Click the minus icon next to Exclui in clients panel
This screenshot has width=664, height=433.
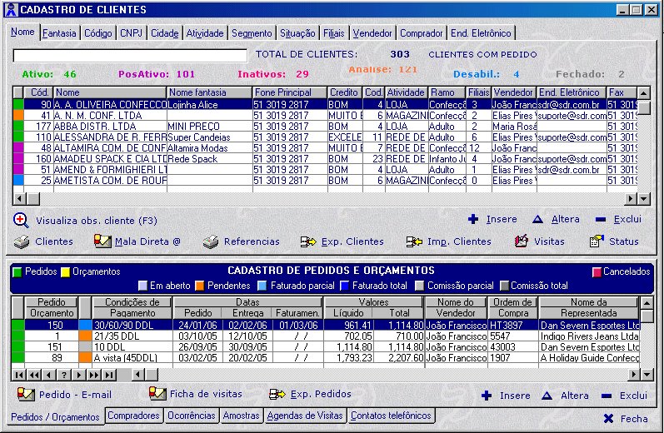(x=600, y=220)
